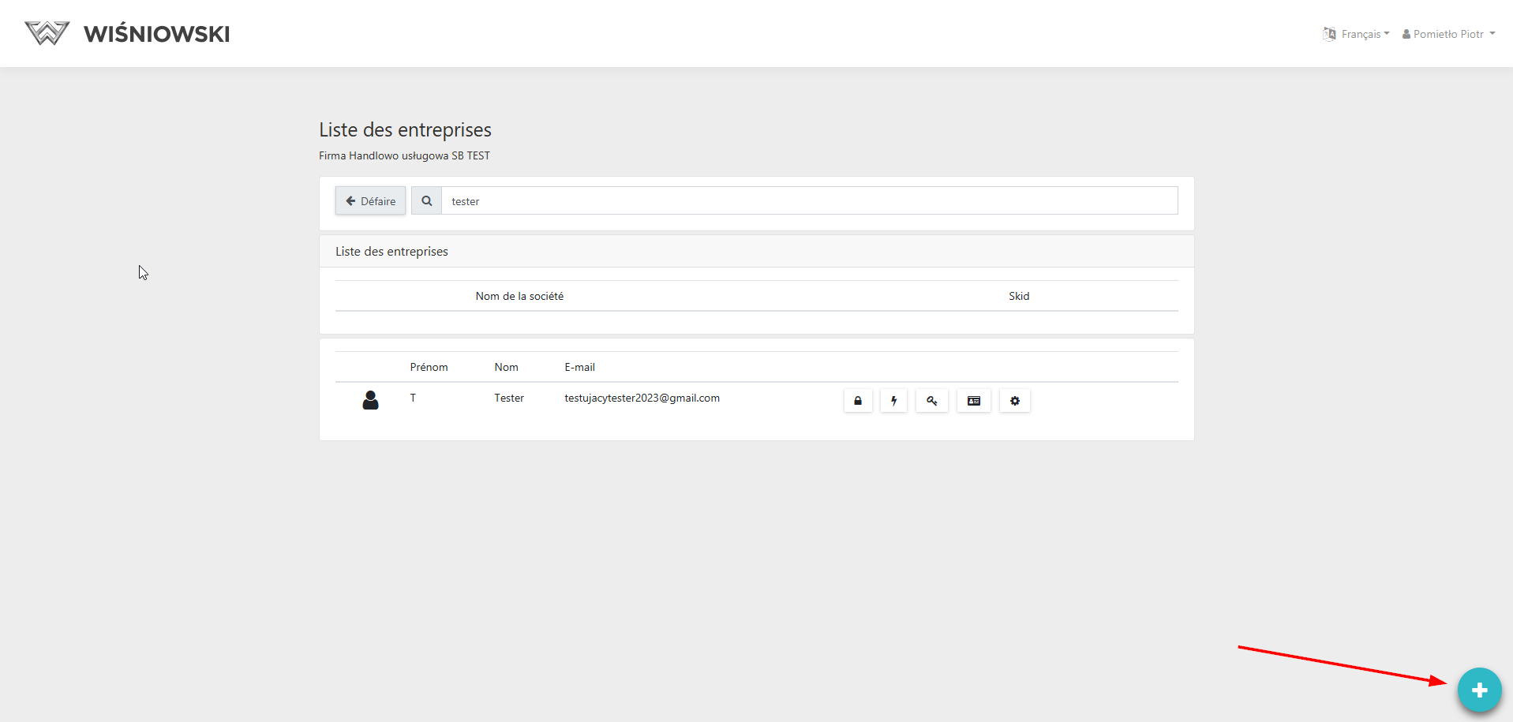Open the Français language dropdown
Image resolution: width=1513 pixels, height=722 pixels.
(1357, 34)
